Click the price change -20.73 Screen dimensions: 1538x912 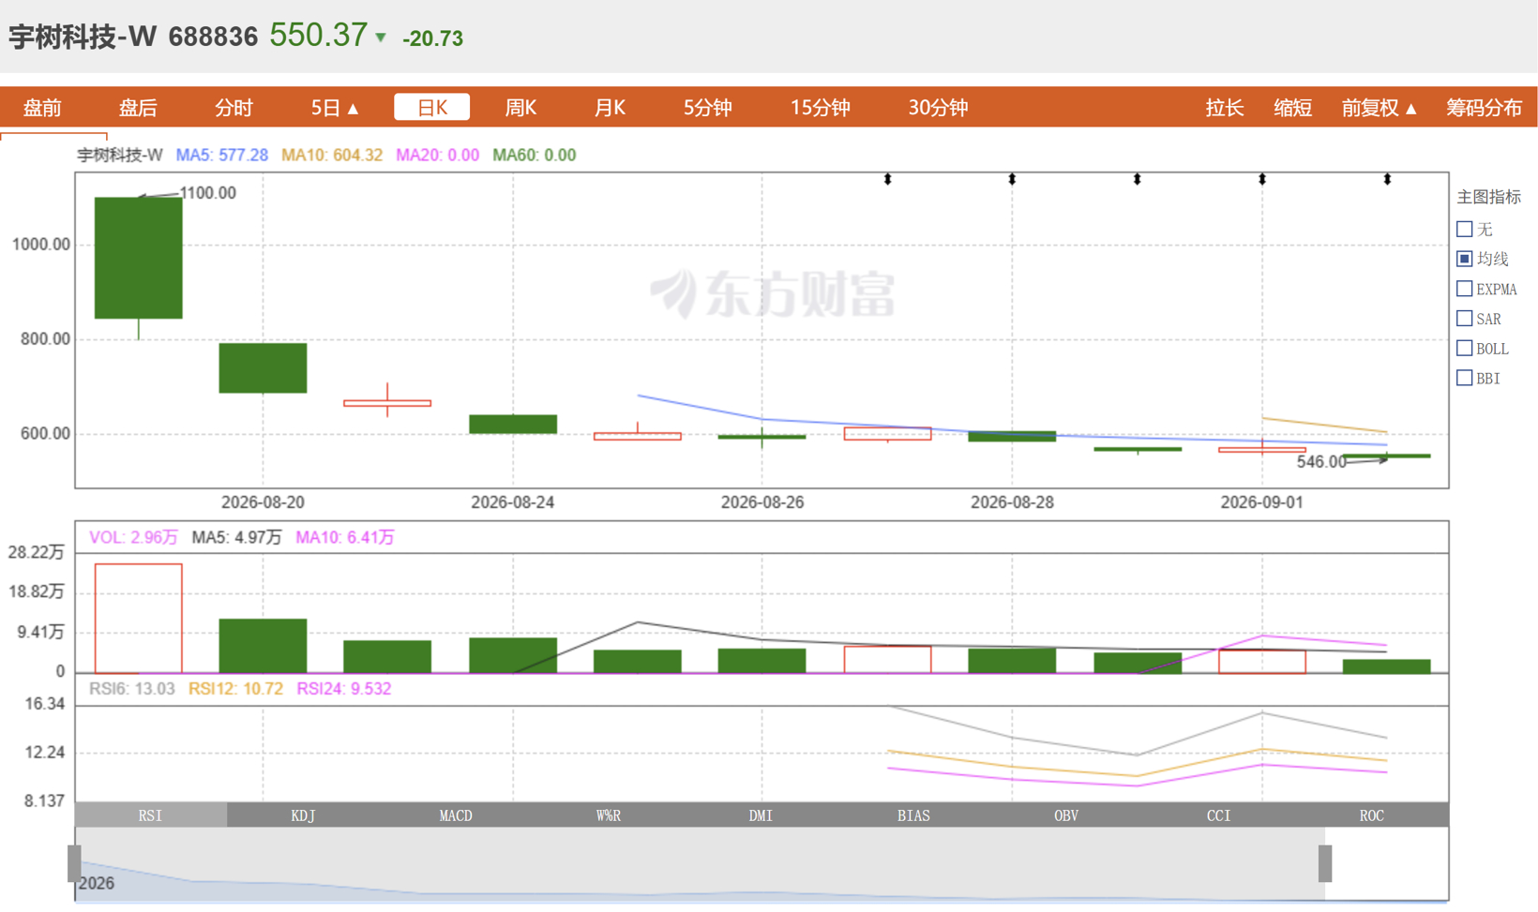click(432, 38)
